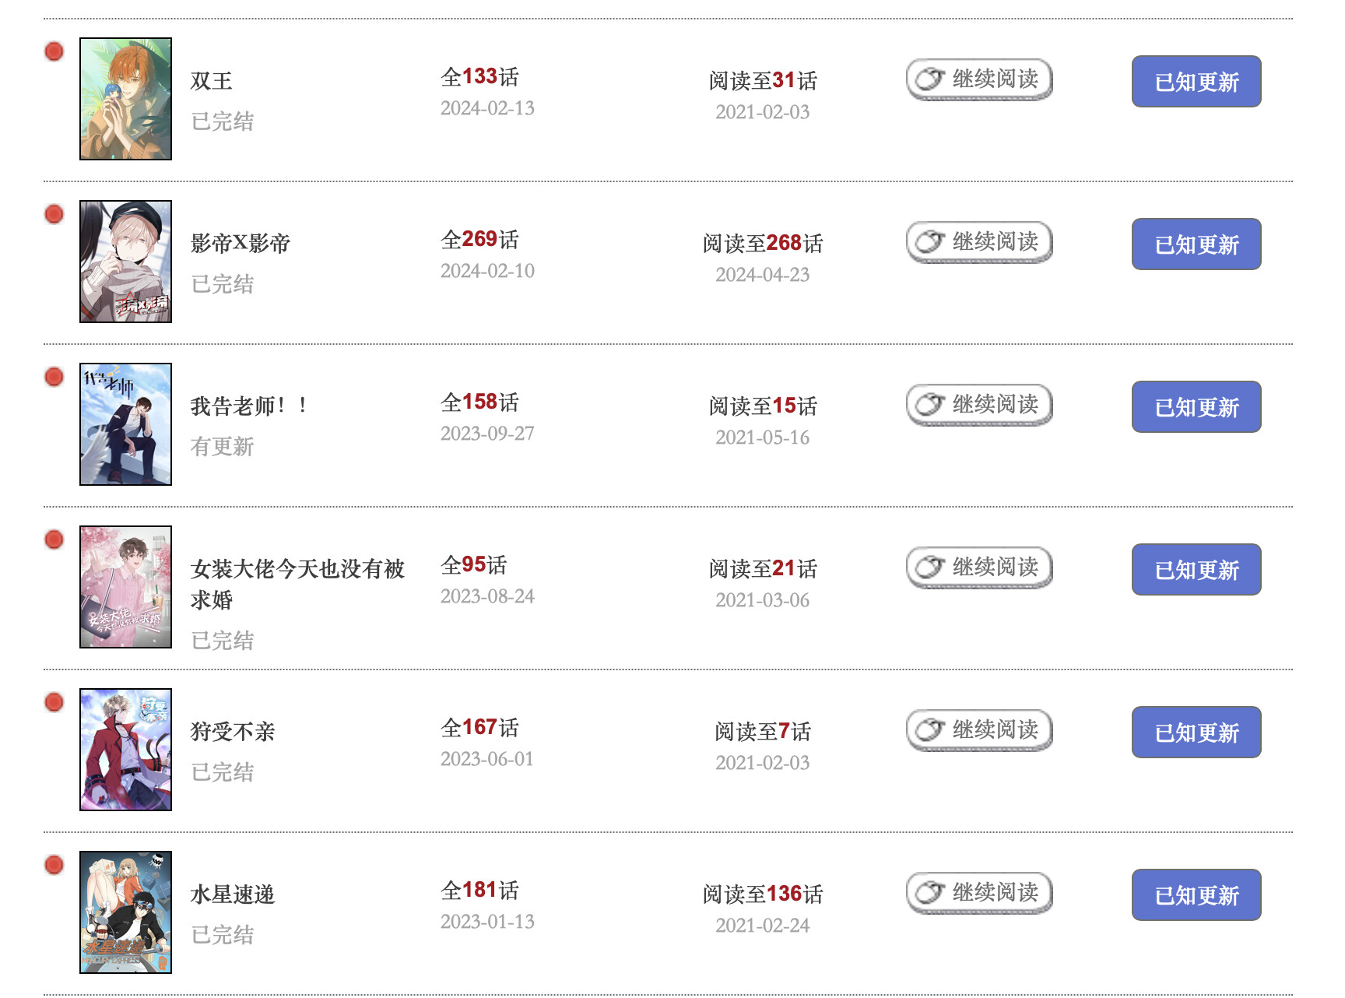Open the 影帝X影帝 title link
This screenshot has height=998, width=1345.
[x=241, y=244]
